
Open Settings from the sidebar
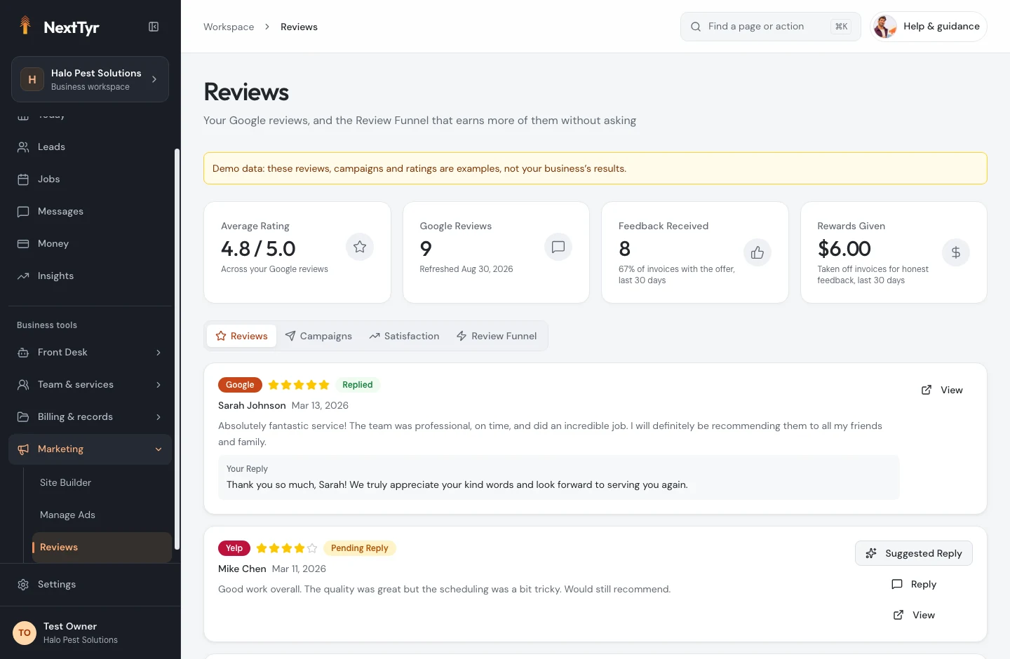(90, 585)
